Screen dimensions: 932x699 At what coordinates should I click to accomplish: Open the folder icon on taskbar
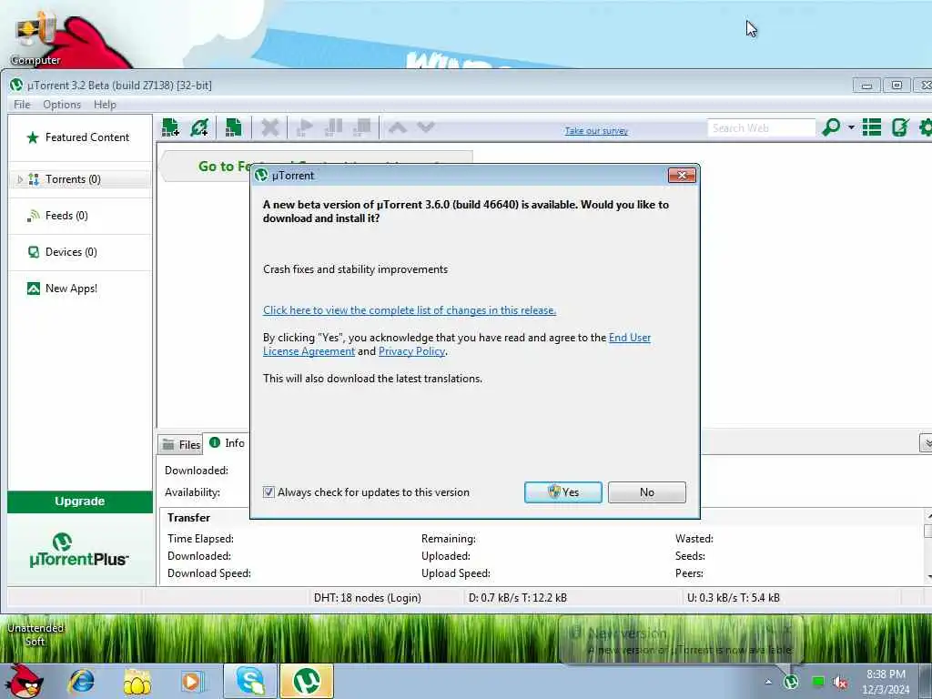coord(137,682)
